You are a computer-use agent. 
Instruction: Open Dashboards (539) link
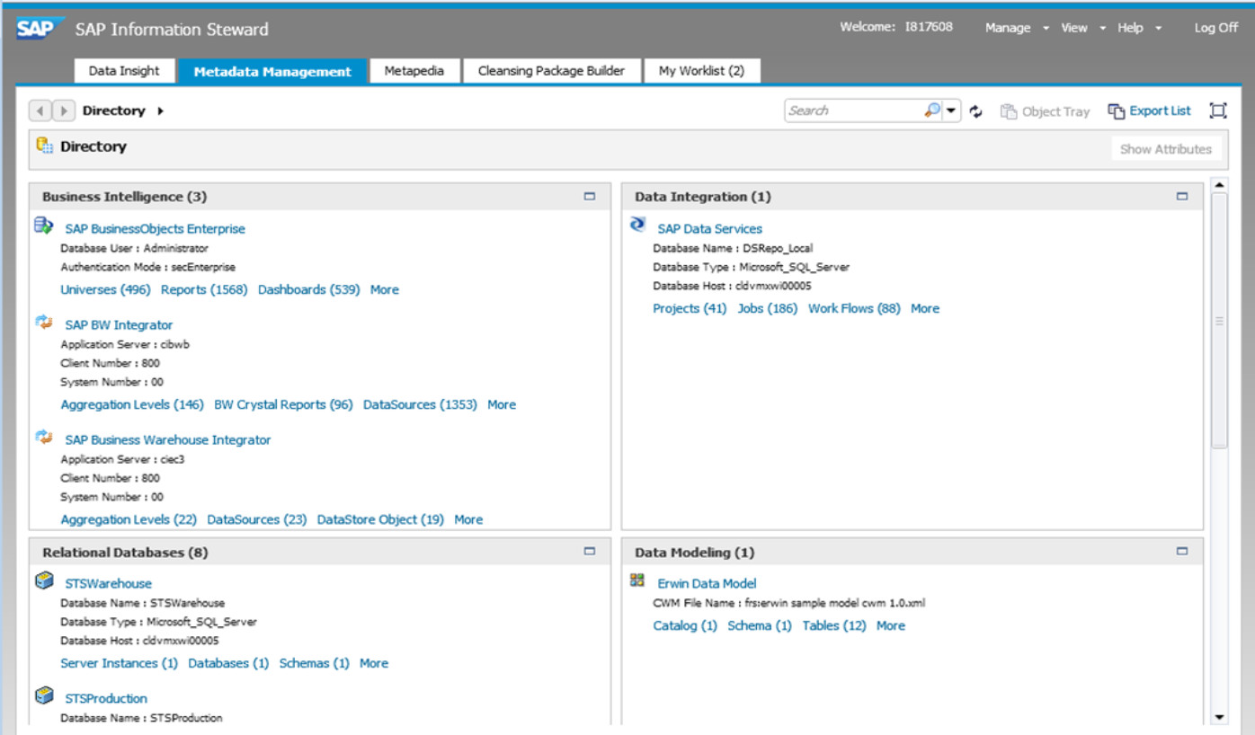(x=309, y=289)
